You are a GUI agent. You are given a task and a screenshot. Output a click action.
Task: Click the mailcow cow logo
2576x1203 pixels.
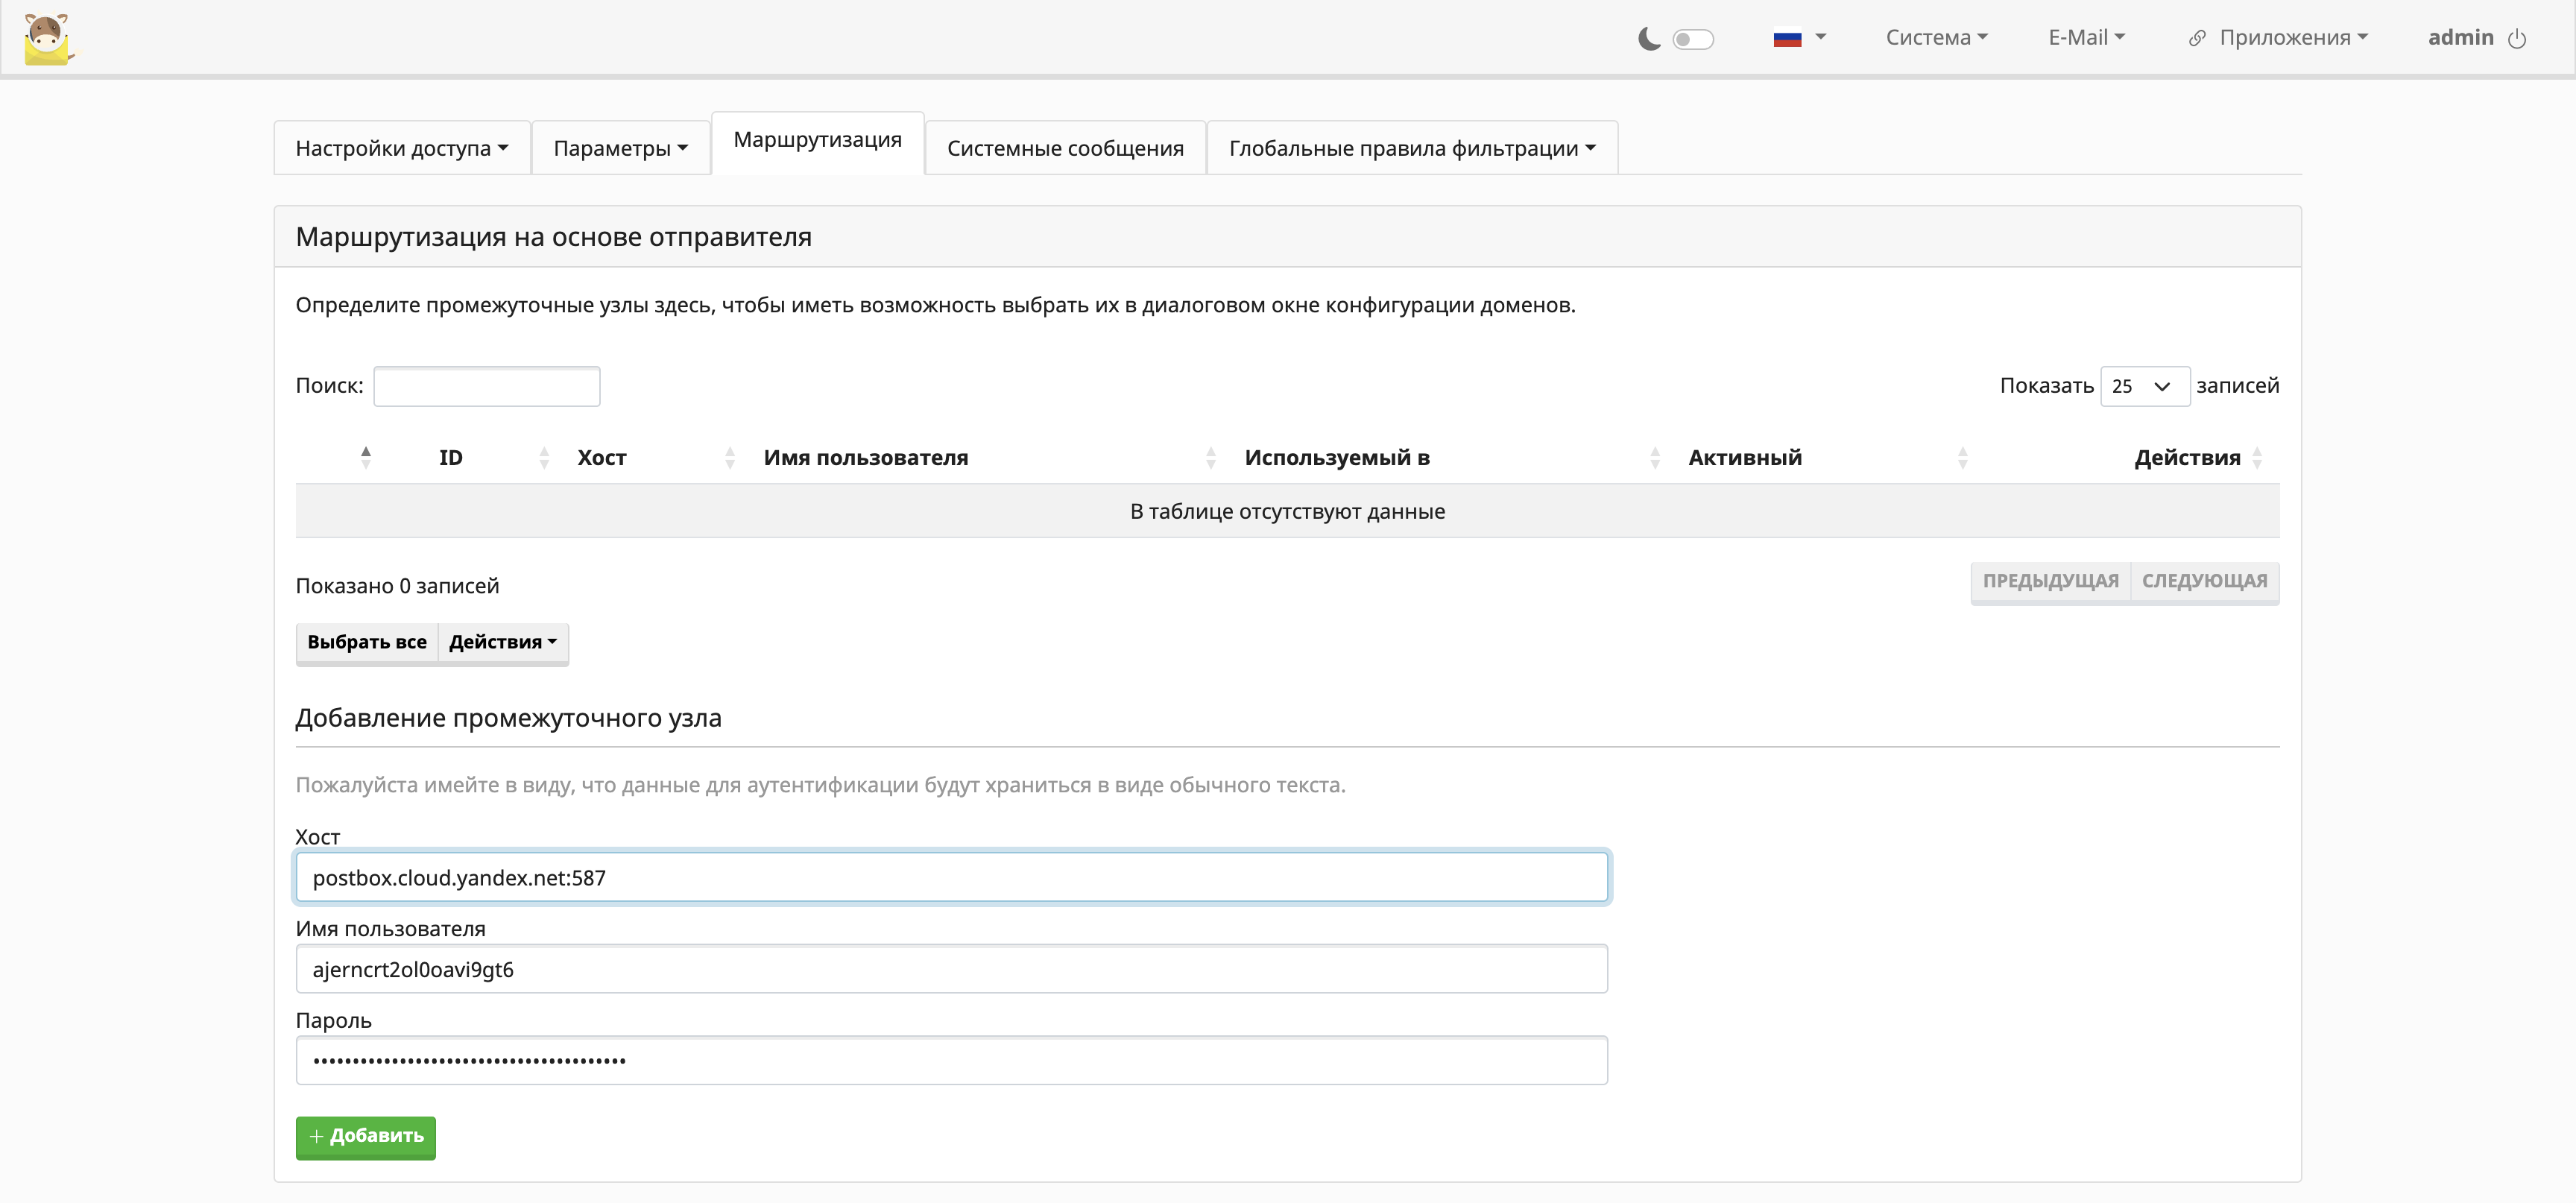click(x=48, y=38)
